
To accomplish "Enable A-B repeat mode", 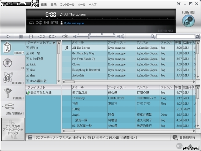I will 46,23.
